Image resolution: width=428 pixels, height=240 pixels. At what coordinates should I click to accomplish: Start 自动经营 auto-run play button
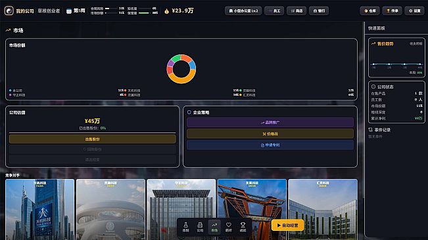point(287,226)
